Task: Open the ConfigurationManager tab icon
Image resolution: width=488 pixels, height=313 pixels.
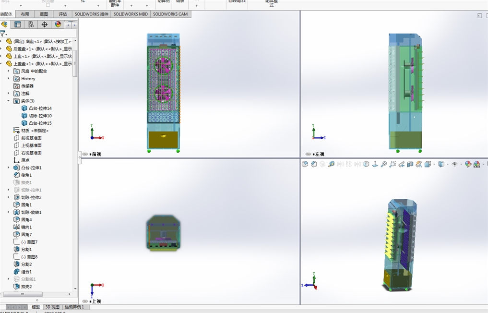Action: point(31,24)
